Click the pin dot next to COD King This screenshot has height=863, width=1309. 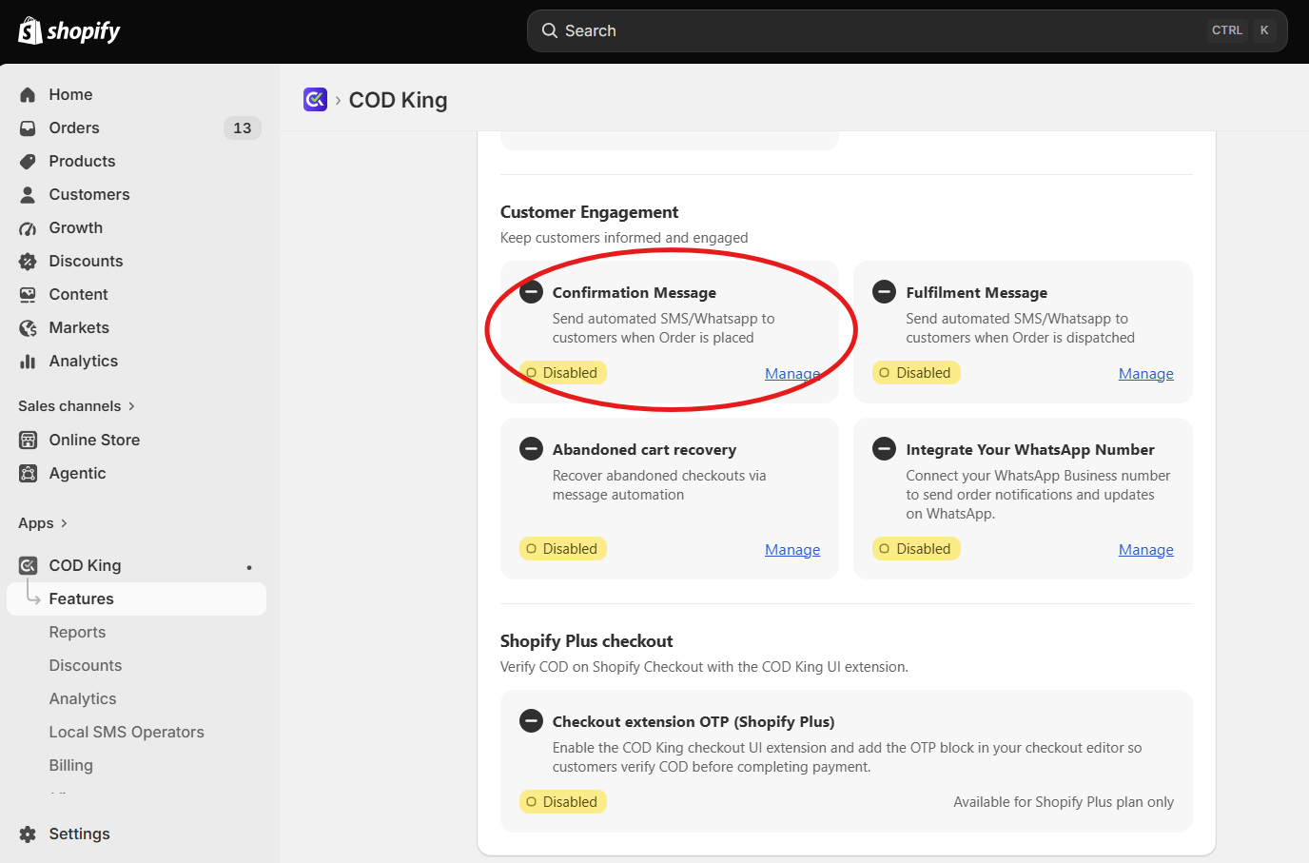[x=249, y=567]
